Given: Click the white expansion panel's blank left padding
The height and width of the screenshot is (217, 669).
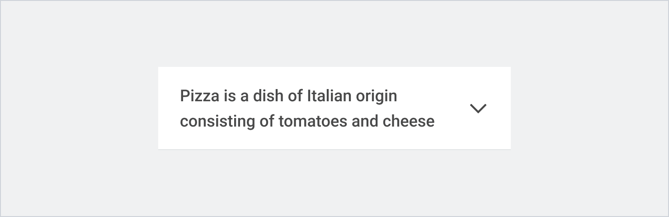Looking at the screenshot, I should [x=169, y=108].
